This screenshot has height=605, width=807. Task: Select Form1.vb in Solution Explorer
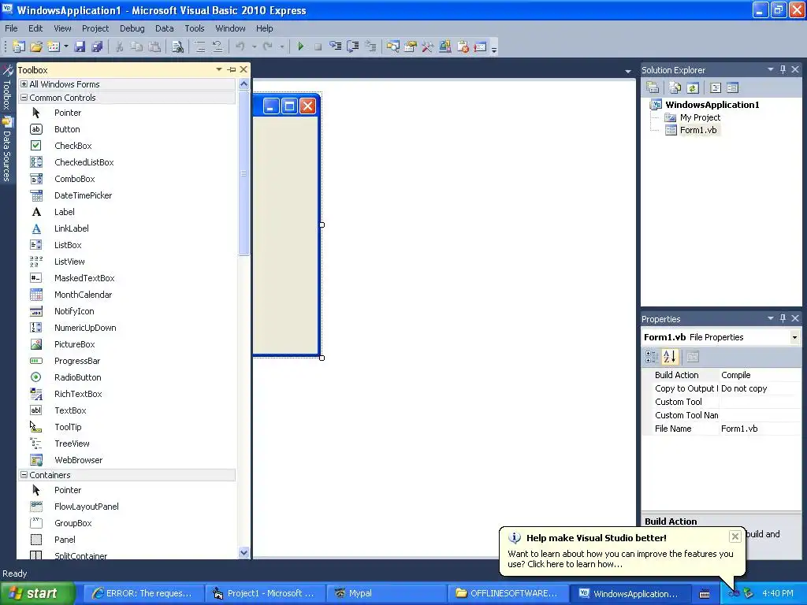(x=698, y=130)
